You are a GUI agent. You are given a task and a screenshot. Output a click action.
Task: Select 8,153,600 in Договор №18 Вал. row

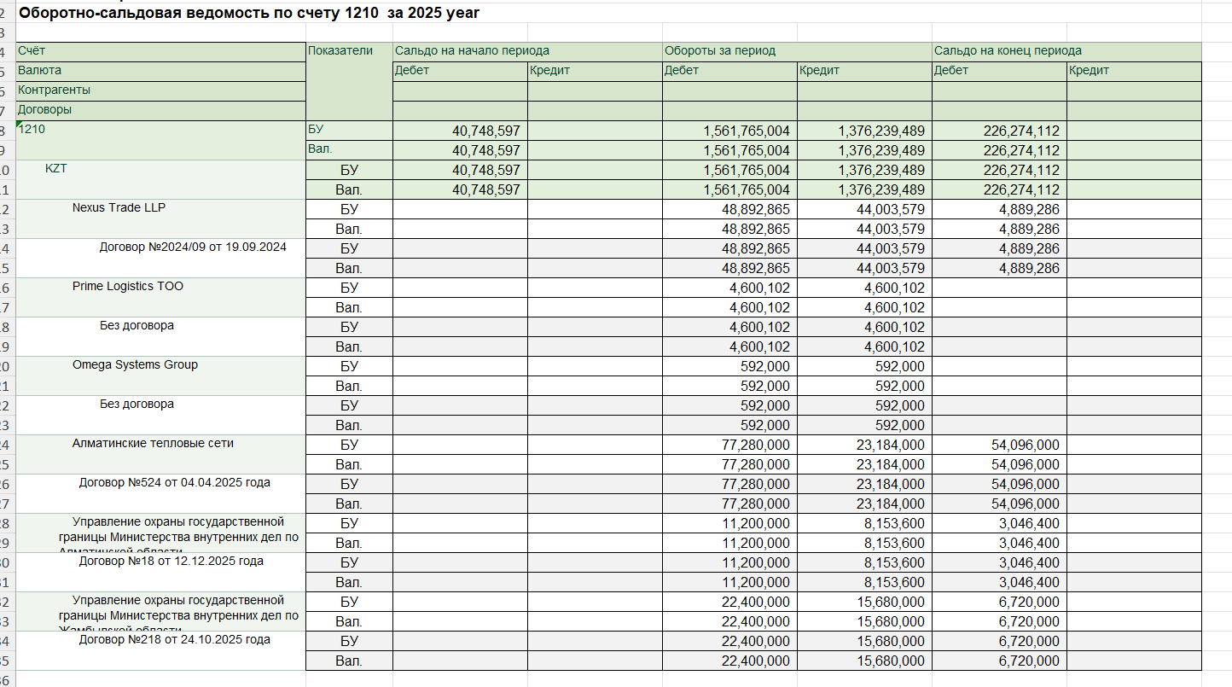pyautogui.click(x=864, y=582)
